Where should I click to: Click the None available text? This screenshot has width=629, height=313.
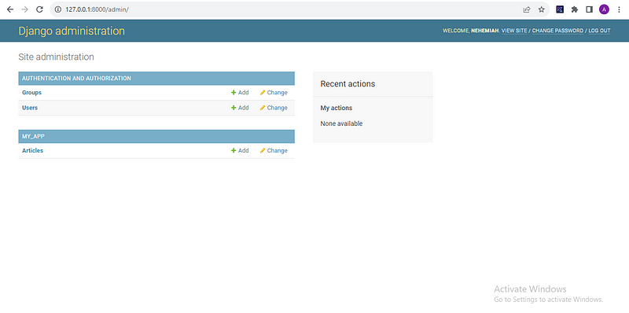341,123
